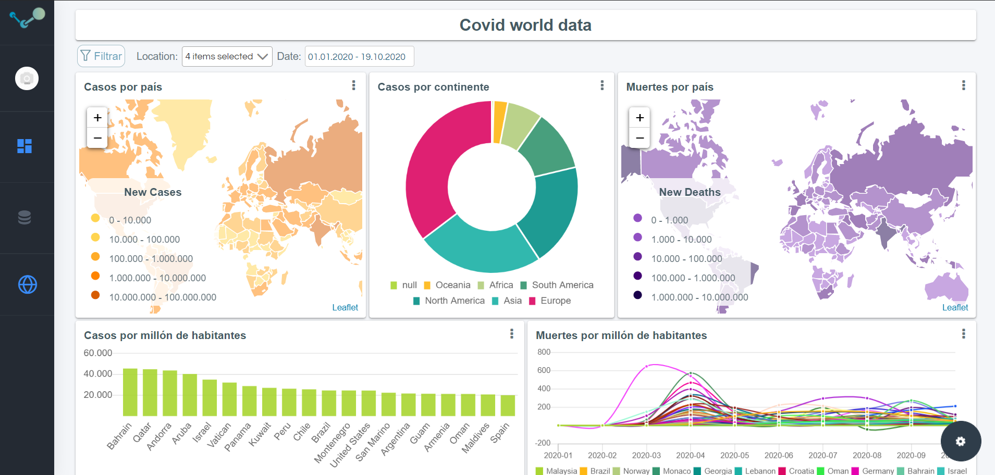Click the camera snapshot icon in sidebar

[x=27, y=79]
